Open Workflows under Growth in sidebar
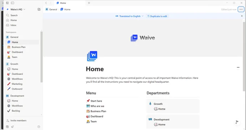 pos(17,79)
